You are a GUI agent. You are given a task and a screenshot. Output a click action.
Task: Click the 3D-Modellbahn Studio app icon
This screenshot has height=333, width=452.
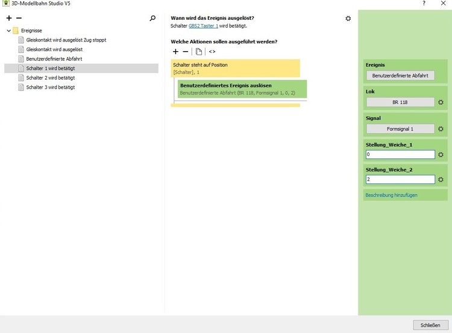pos(5,3)
